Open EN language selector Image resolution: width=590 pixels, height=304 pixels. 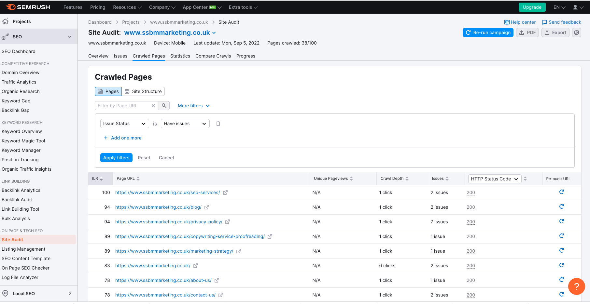point(559,7)
